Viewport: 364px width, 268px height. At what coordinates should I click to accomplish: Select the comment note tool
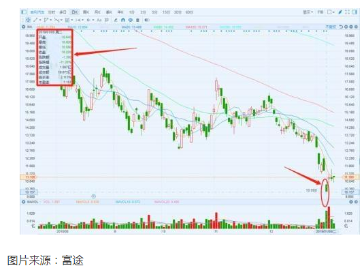(x=107, y=20)
